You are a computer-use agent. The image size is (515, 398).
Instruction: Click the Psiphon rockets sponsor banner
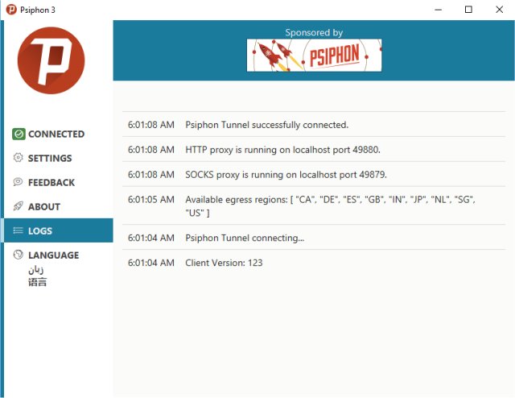[x=314, y=56]
